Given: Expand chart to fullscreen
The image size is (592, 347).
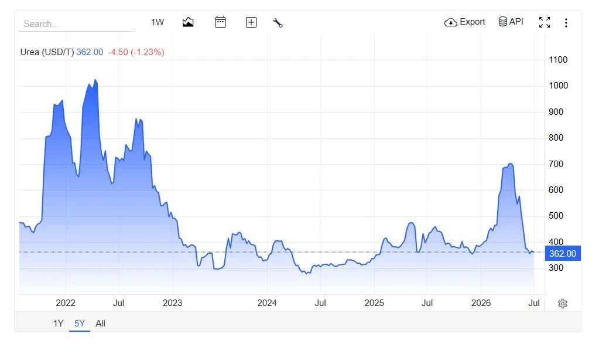Looking at the screenshot, I should [x=545, y=22].
